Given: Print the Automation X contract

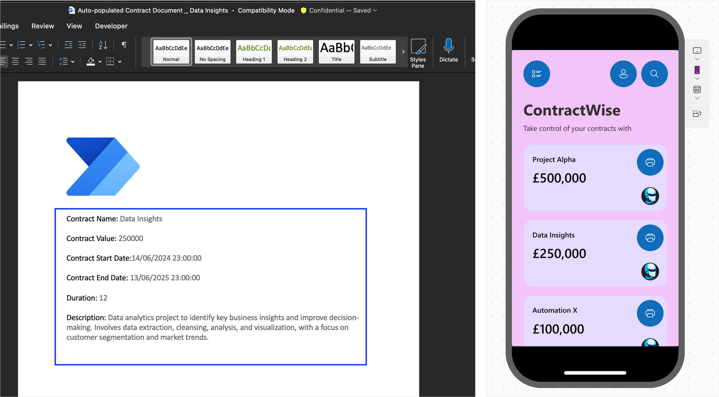Looking at the screenshot, I should (650, 313).
